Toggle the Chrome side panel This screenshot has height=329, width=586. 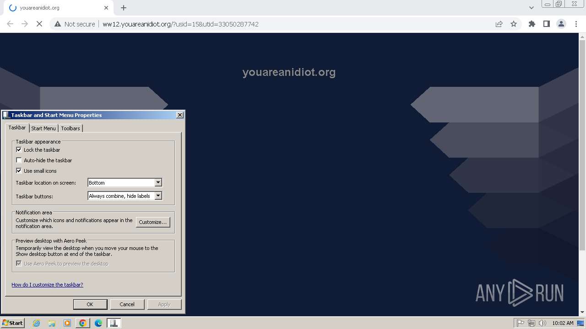tap(547, 24)
